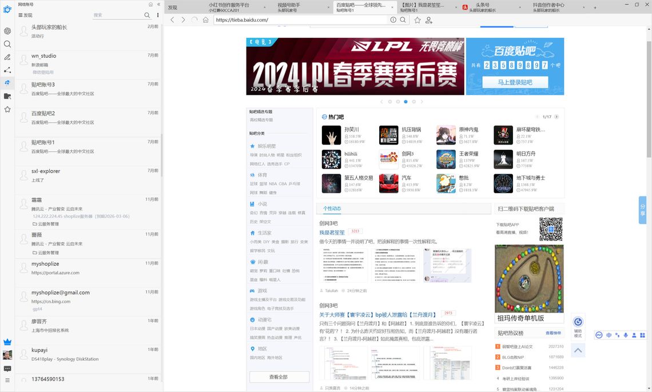Enable 辅助模式 accessibility mode
The height and width of the screenshot is (392, 652).
point(578,327)
